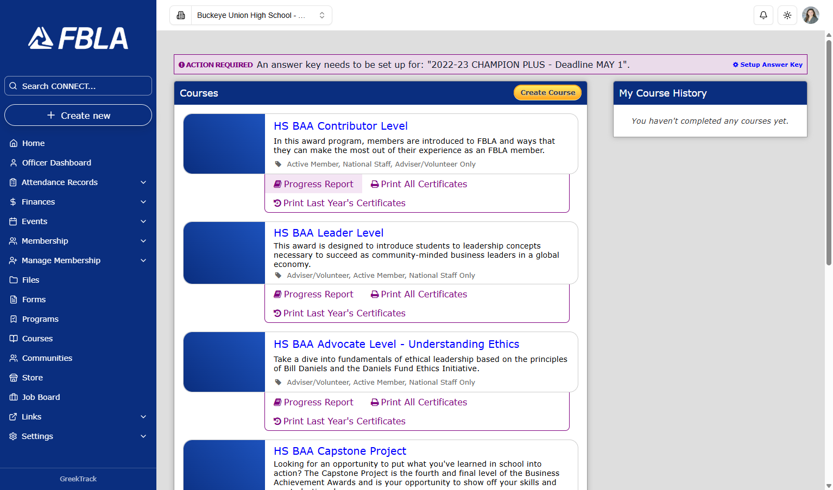The image size is (833, 490).
Task: Click the Forms document icon
Action: 14,300
